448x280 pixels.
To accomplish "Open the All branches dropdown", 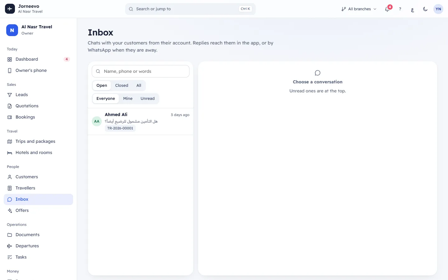I will (x=359, y=9).
